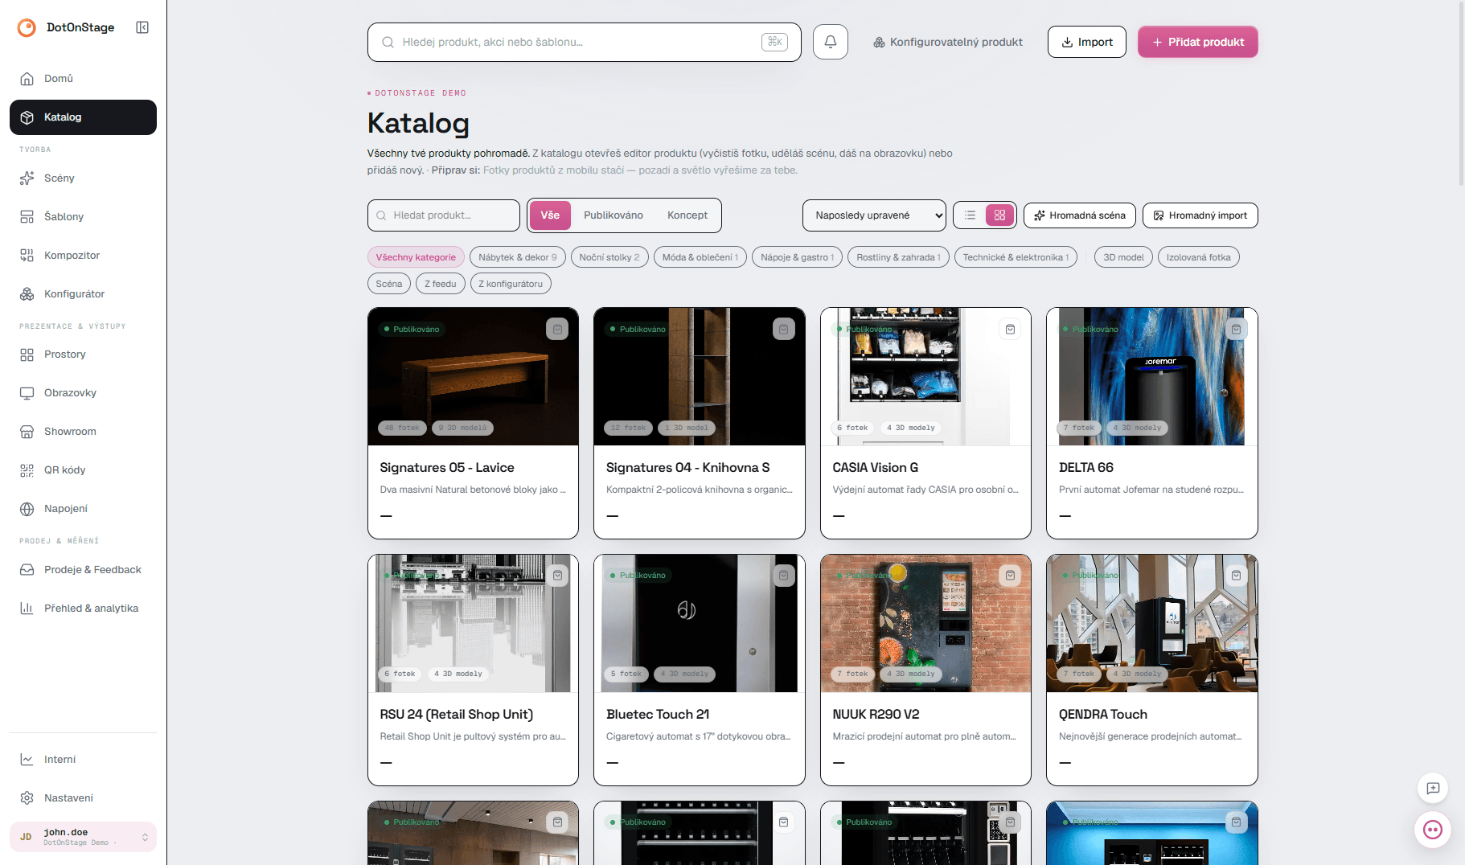Viewport: 1465px width, 865px height.
Task: Select the Vše filter tab
Action: pyautogui.click(x=550, y=215)
